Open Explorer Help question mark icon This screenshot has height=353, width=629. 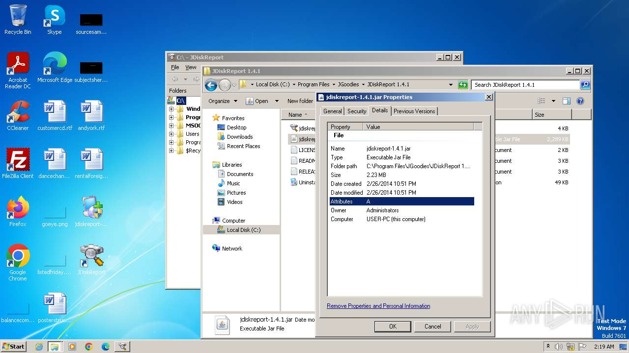point(580,101)
